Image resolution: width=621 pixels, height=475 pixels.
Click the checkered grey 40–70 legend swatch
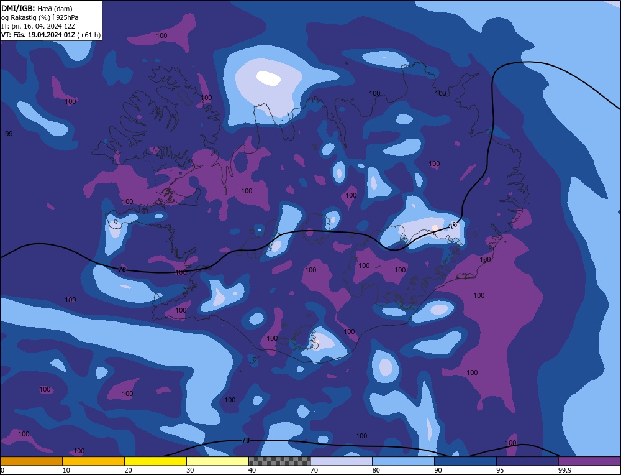pos(279,461)
